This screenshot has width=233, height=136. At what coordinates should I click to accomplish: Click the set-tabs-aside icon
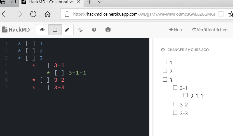point(13,2)
